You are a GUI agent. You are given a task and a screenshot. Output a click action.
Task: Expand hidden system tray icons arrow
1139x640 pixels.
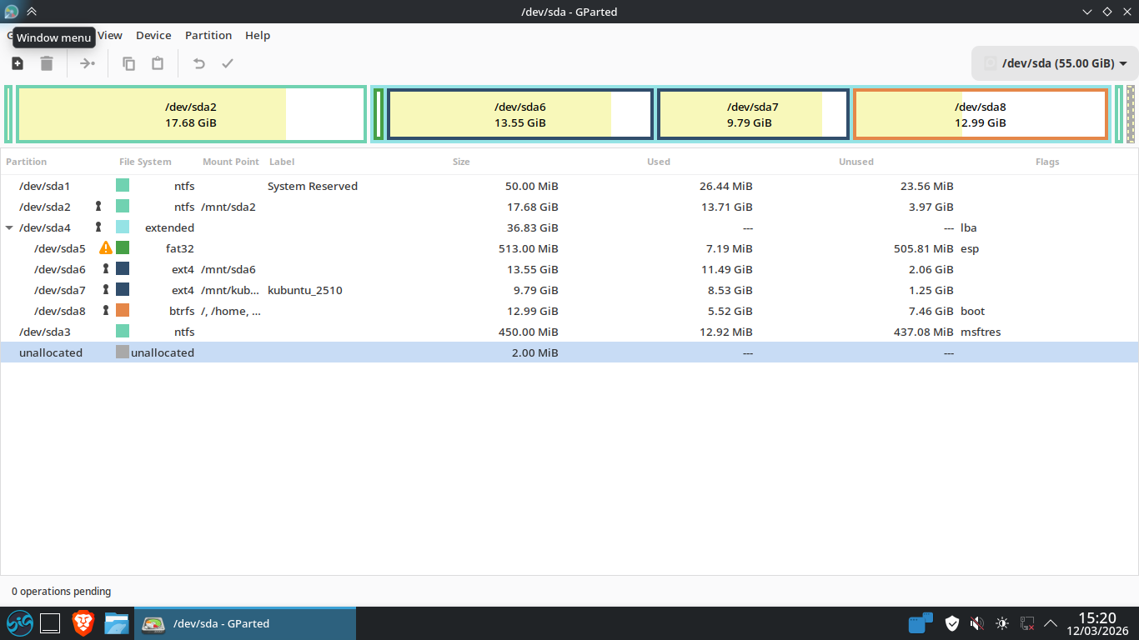[1051, 623]
